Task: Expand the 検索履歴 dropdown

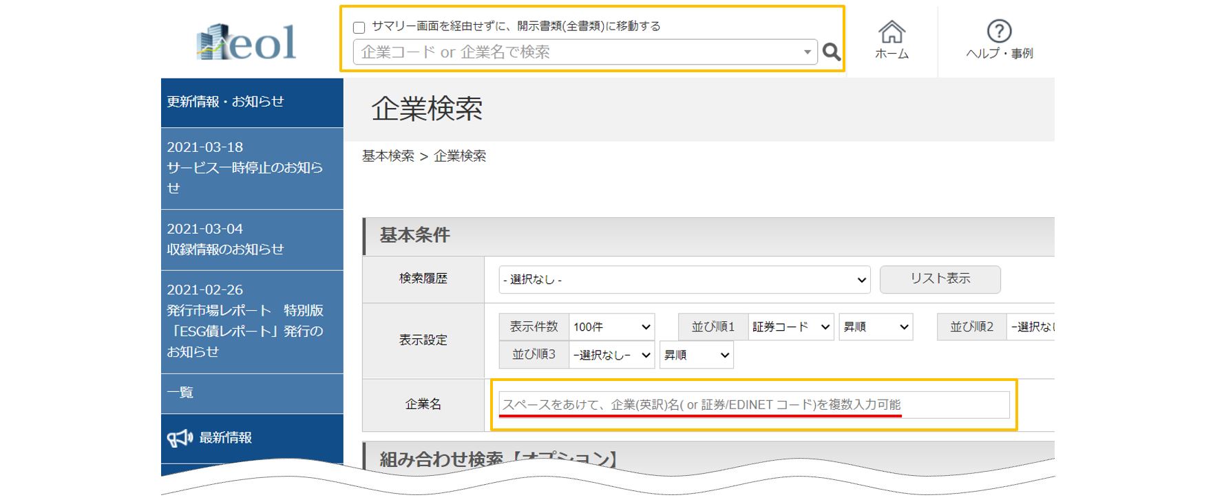Action: click(684, 280)
